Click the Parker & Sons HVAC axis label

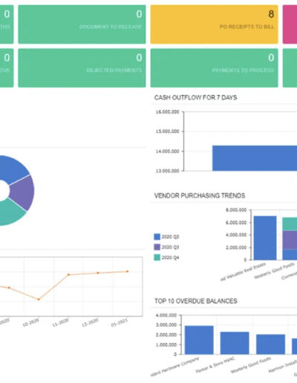click(215, 365)
